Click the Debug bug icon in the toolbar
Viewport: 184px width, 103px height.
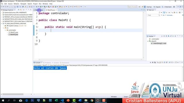tap(37, 7)
